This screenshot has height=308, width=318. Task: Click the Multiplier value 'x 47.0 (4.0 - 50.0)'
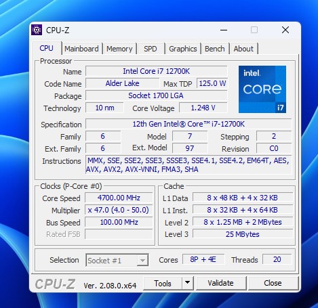(x=119, y=210)
